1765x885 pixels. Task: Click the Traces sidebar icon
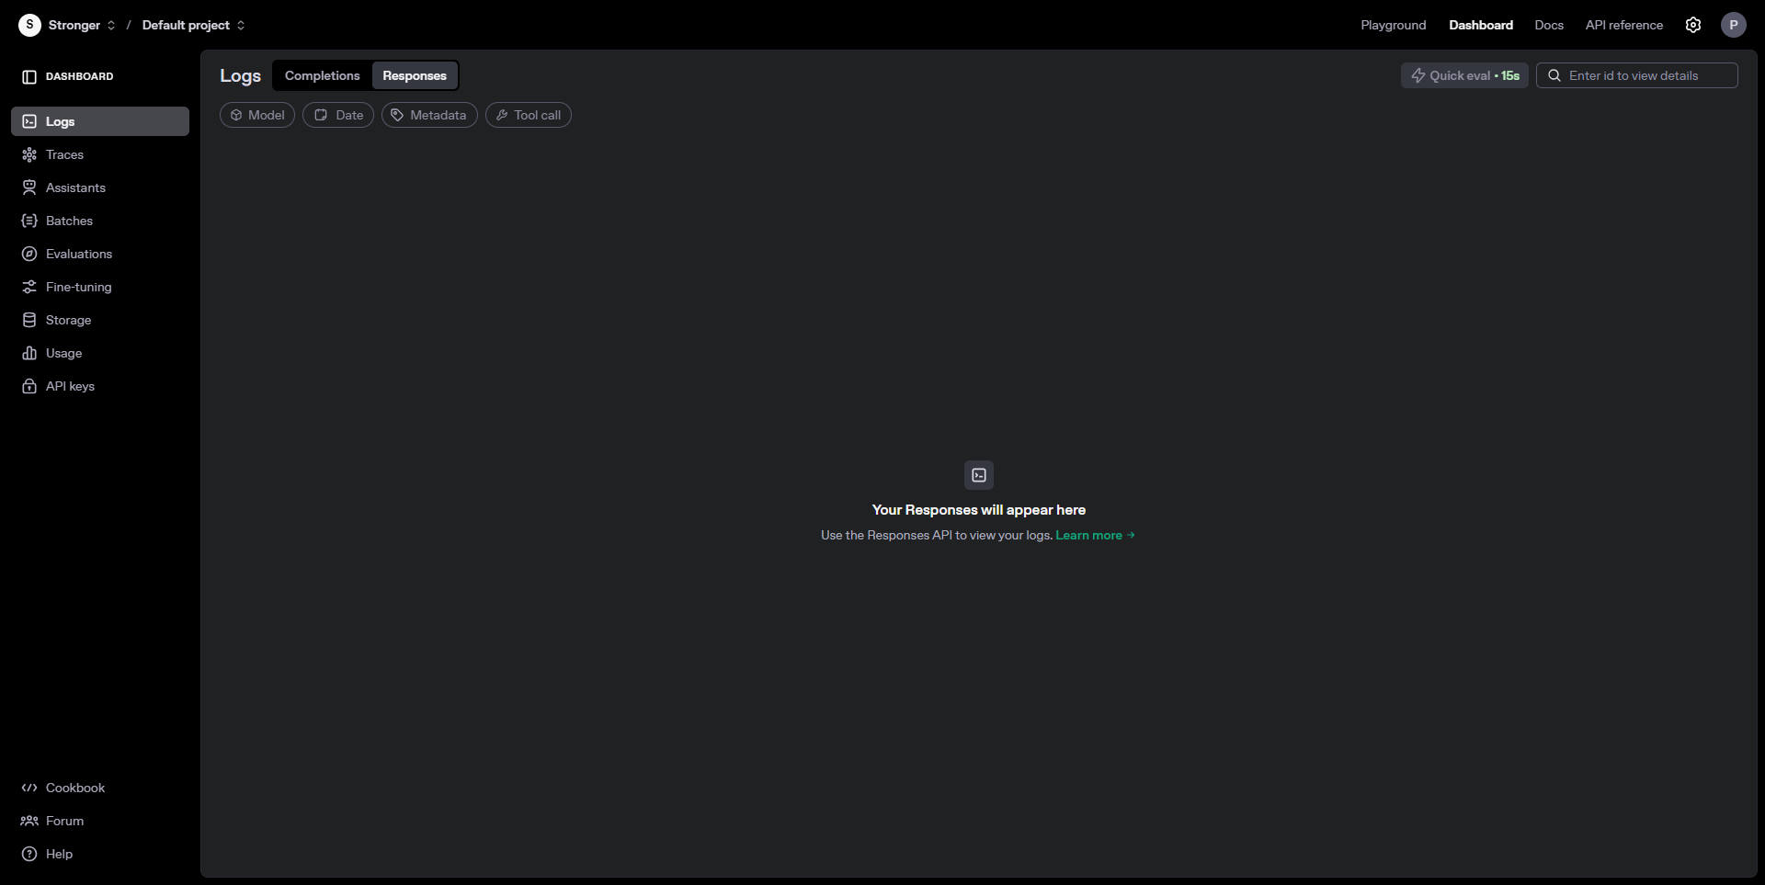coord(29,154)
